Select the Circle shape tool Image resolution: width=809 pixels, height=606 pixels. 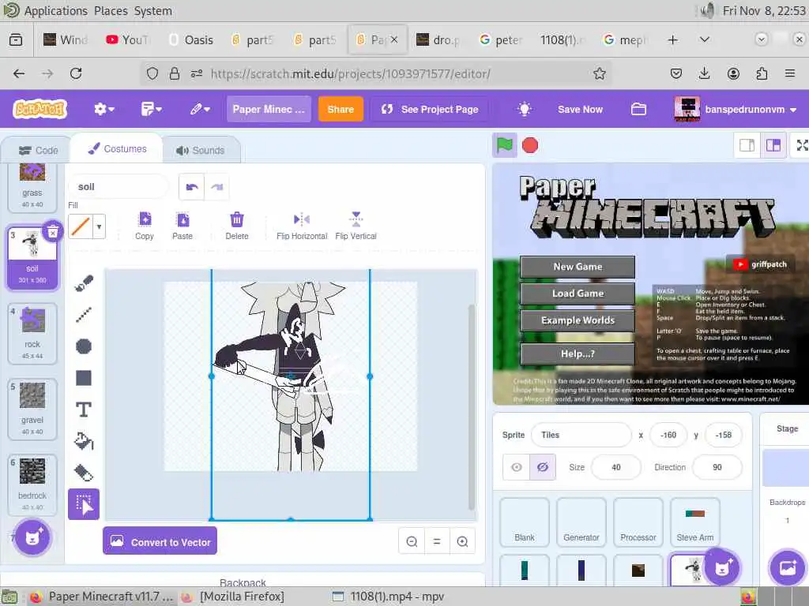(84, 346)
